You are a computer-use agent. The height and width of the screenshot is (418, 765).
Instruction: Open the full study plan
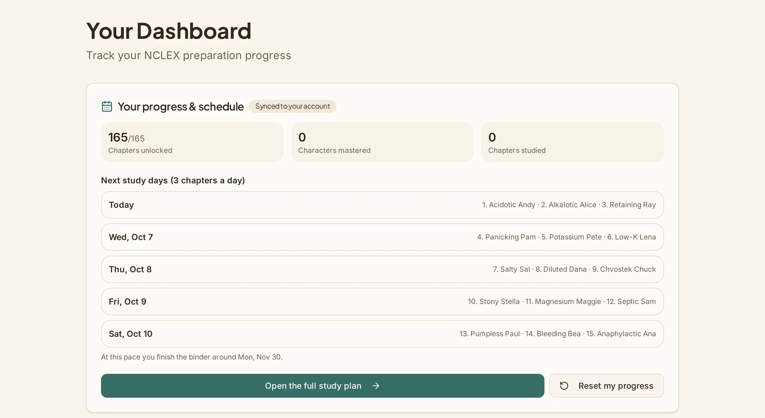click(322, 386)
